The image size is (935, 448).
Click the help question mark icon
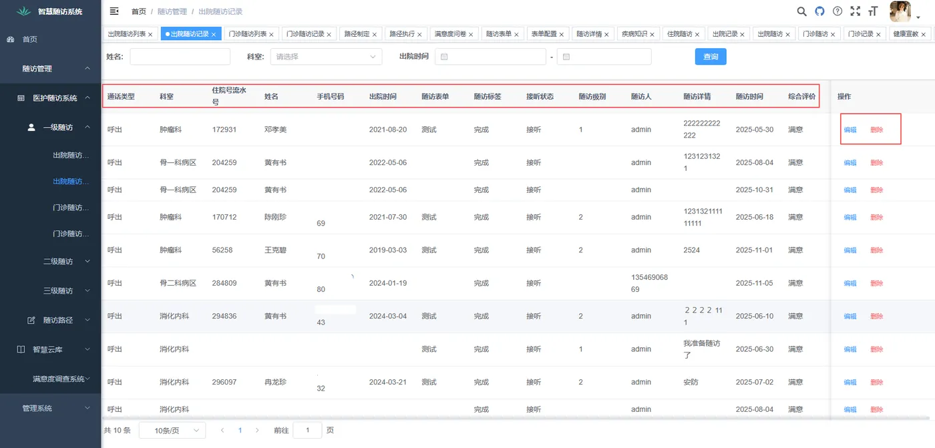click(837, 11)
